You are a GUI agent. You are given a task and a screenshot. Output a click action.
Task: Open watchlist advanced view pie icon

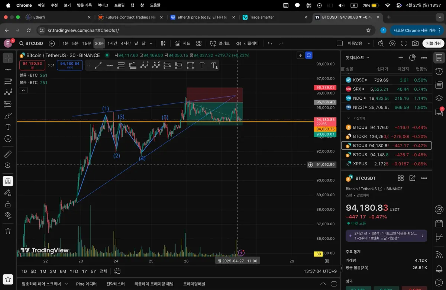pyautogui.click(x=412, y=58)
